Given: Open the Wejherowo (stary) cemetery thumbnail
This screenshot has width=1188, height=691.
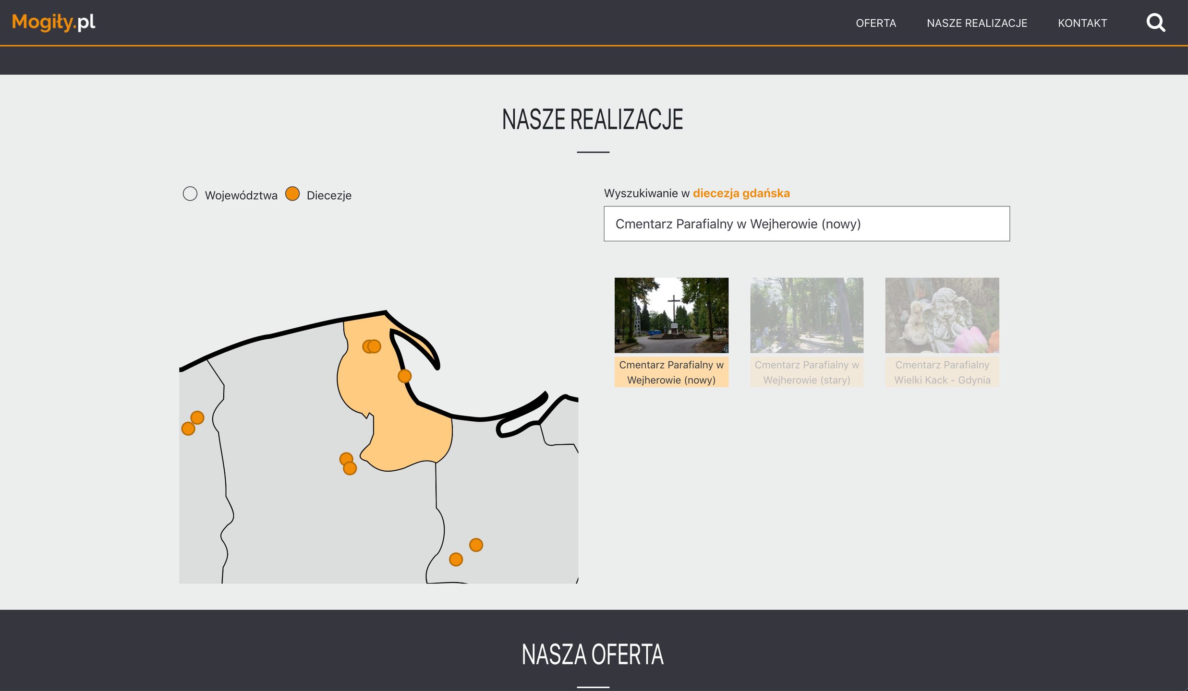Looking at the screenshot, I should 806,315.
